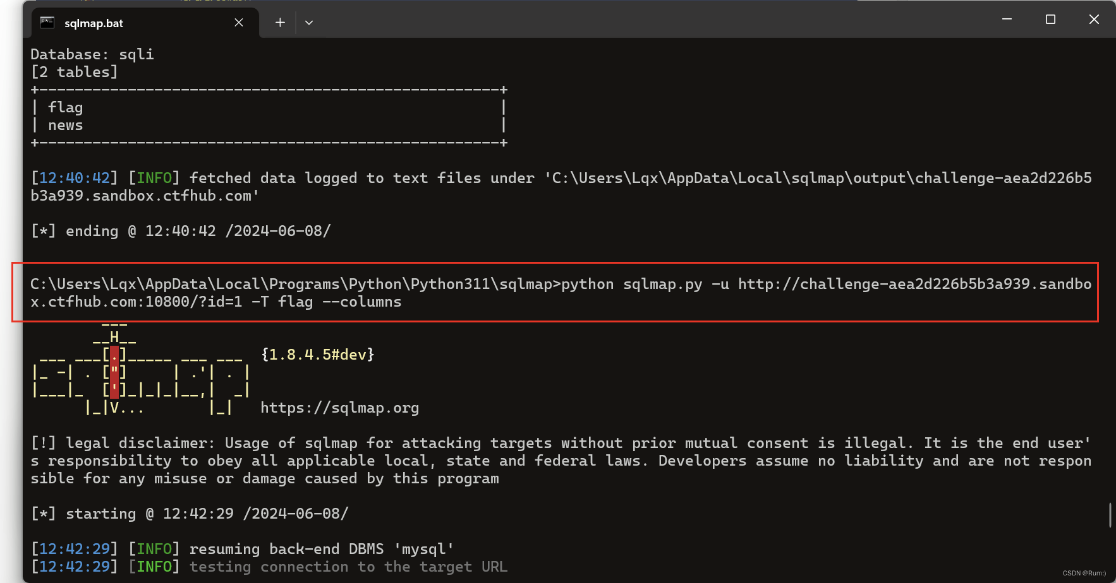Screen dimensions: 1116x583
Task: Click the https://sqlmap.org link
Action: (339, 408)
